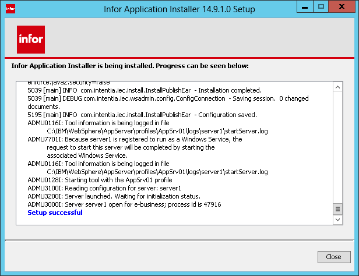Click the log scrollbar down arrow

pyautogui.click(x=337, y=221)
